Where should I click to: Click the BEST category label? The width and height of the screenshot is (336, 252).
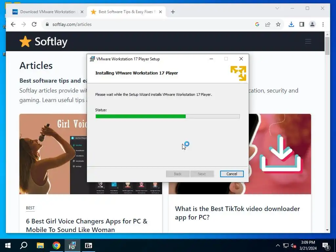pyautogui.click(x=30, y=208)
